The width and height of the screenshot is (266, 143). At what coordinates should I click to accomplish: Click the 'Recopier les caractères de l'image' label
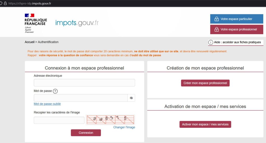click(x=57, y=112)
